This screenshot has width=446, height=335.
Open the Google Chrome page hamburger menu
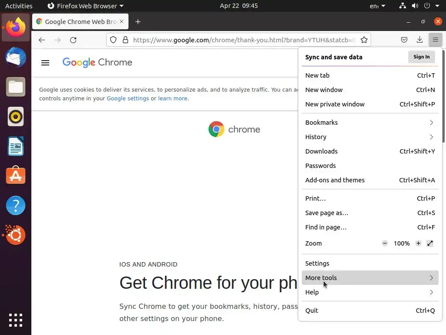(45, 63)
